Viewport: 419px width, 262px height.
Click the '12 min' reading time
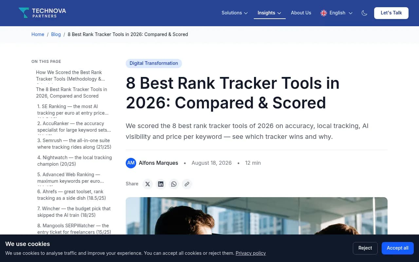[253, 163]
